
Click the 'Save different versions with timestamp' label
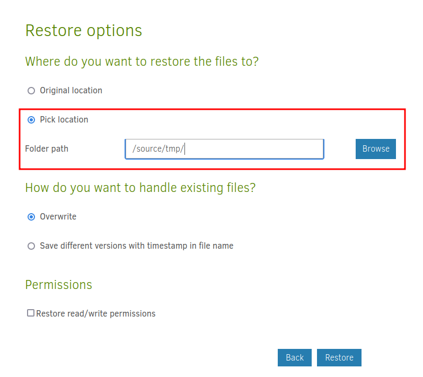137,246
